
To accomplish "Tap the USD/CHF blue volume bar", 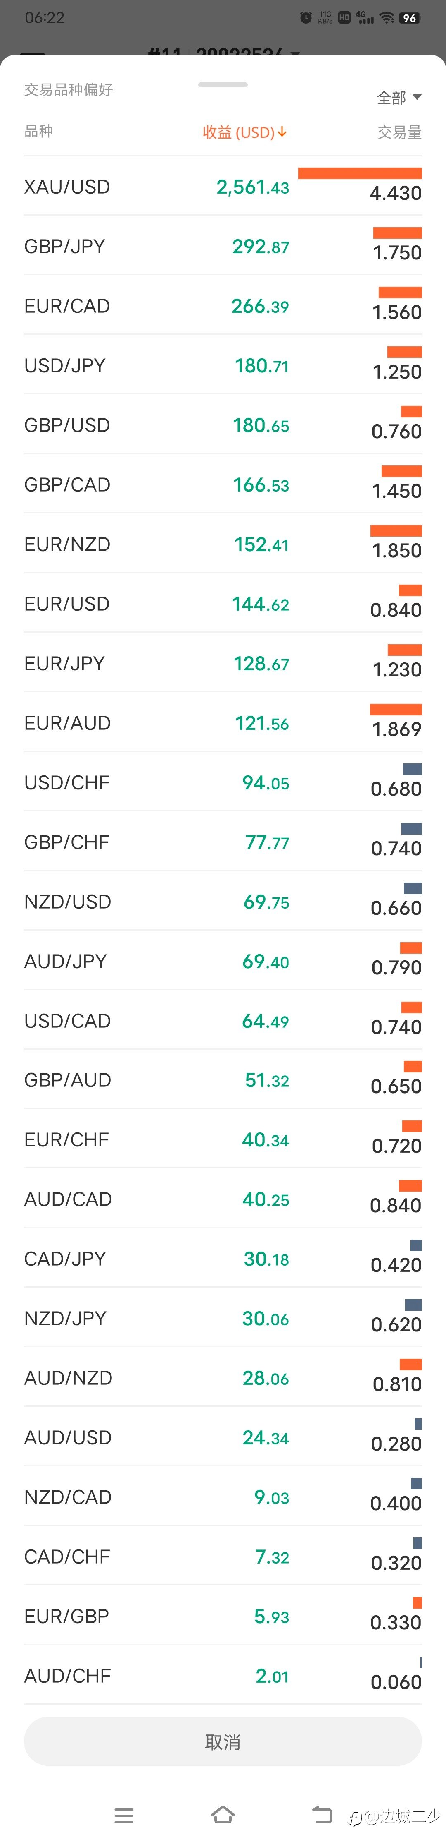I will click(413, 769).
